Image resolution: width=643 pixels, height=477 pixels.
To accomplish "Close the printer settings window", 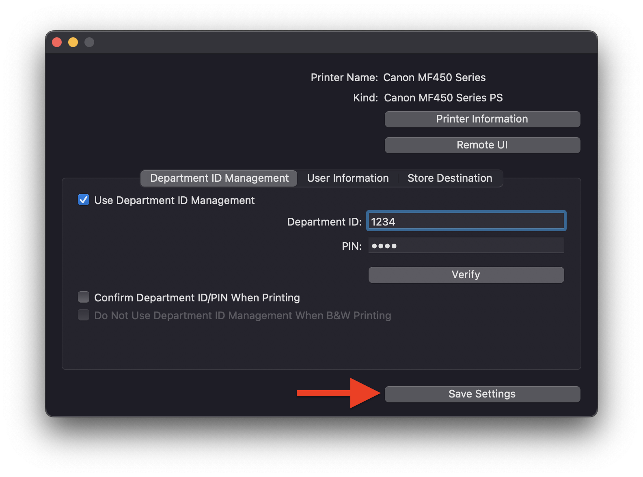I will [57, 42].
